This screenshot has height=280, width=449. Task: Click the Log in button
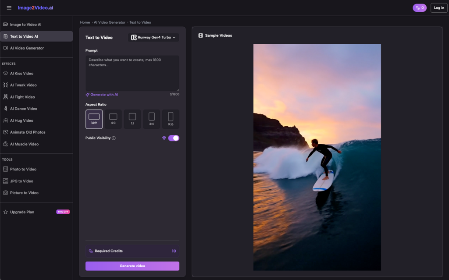click(x=438, y=8)
